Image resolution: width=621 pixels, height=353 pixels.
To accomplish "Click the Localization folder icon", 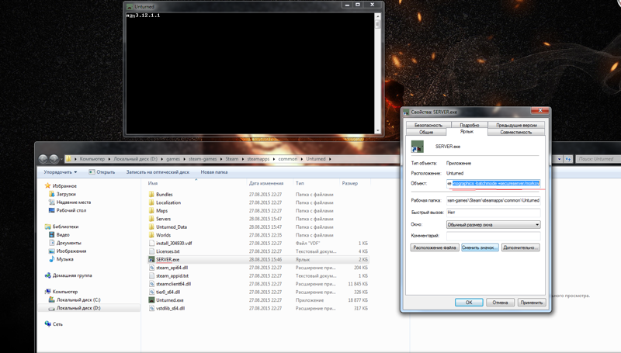I will point(151,202).
